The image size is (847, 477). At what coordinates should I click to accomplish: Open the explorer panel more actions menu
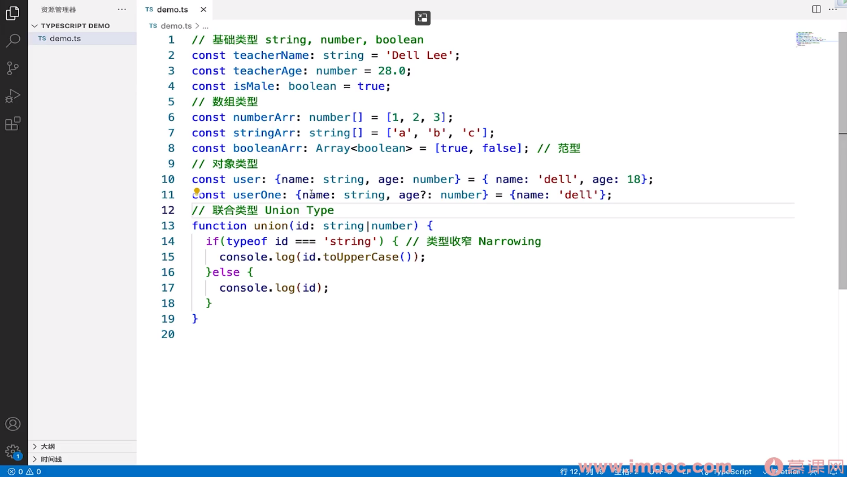point(121,10)
